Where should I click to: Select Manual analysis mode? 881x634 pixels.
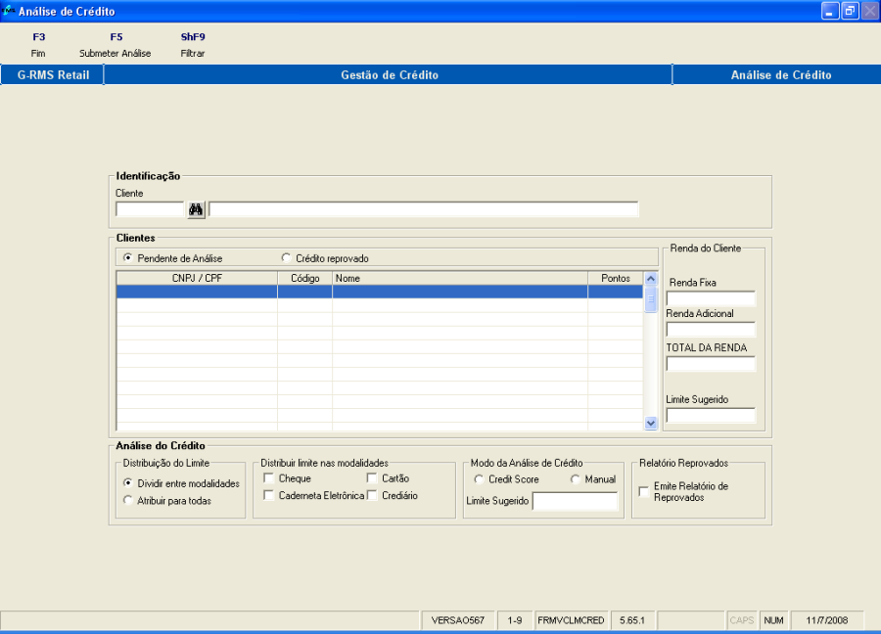click(x=575, y=479)
